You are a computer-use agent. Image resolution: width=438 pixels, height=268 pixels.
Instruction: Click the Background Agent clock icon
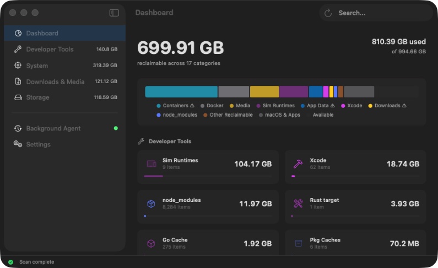[x=18, y=128]
